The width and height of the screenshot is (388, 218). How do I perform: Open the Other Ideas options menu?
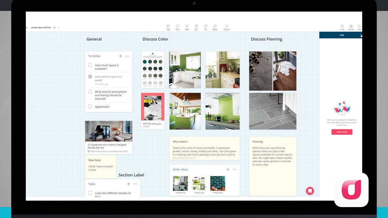tap(234, 170)
